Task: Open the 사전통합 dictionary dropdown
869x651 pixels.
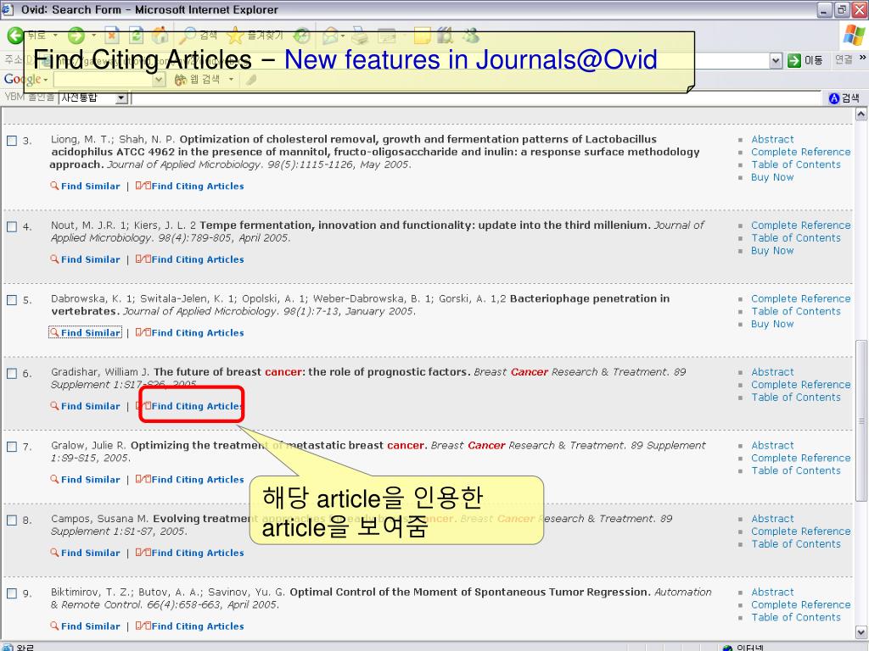Action: click(121, 98)
